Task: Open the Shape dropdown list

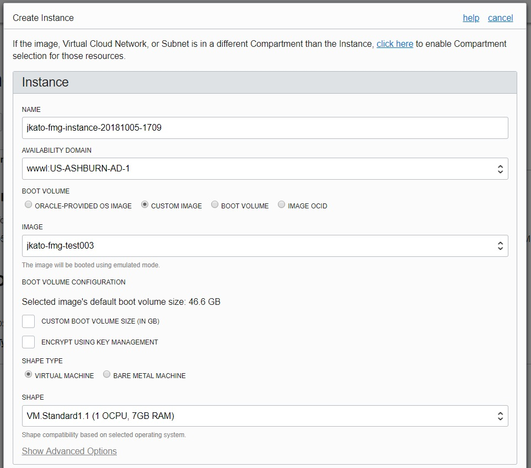Action: pyautogui.click(x=259, y=416)
